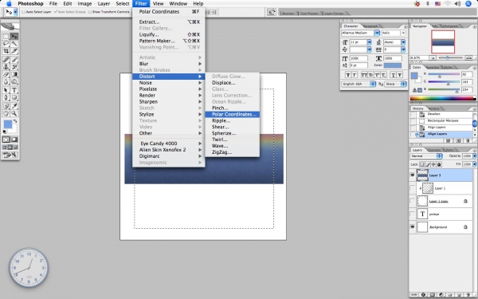
Task: Select the Zoom tool
Action: pos(14,113)
